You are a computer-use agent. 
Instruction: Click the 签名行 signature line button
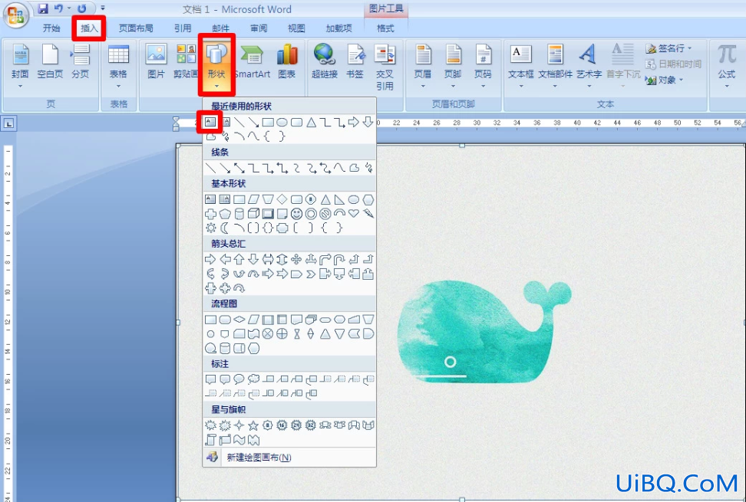pos(668,48)
